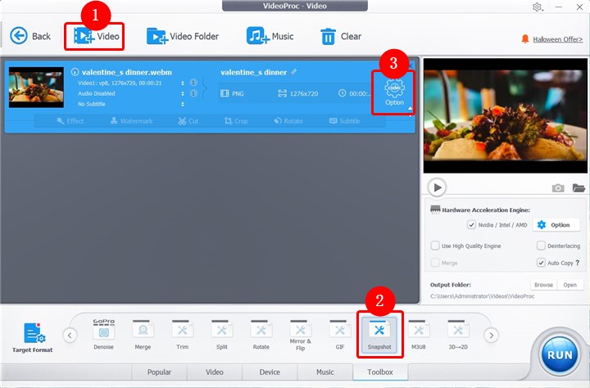
Task: Toggle Auto Copy checkbox
Action: click(x=541, y=263)
